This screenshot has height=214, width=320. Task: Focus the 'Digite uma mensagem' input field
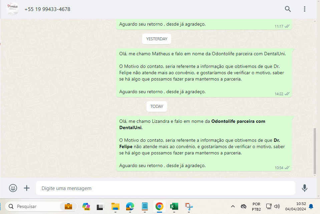[x=166, y=188]
